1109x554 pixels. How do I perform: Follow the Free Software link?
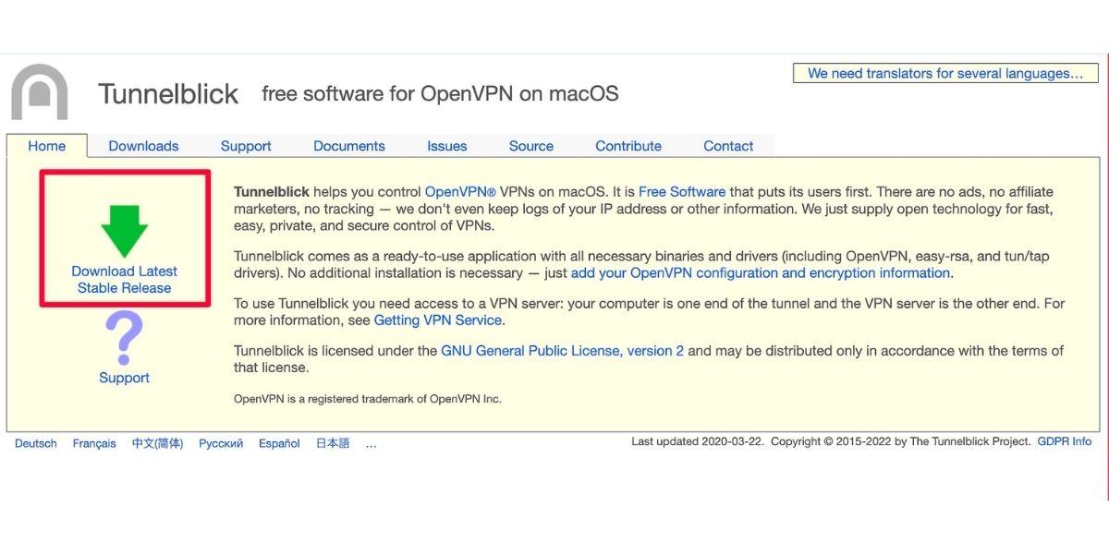coord(682,192)
